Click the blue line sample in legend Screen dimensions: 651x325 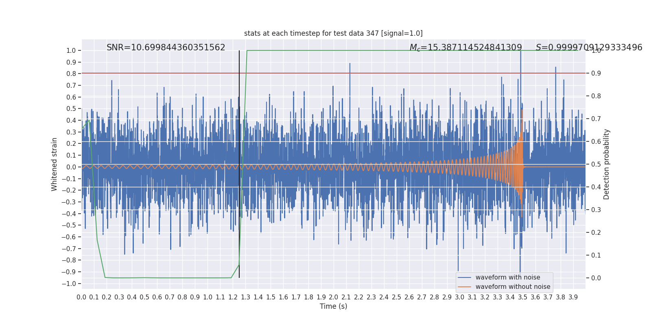tap(464, 277)
